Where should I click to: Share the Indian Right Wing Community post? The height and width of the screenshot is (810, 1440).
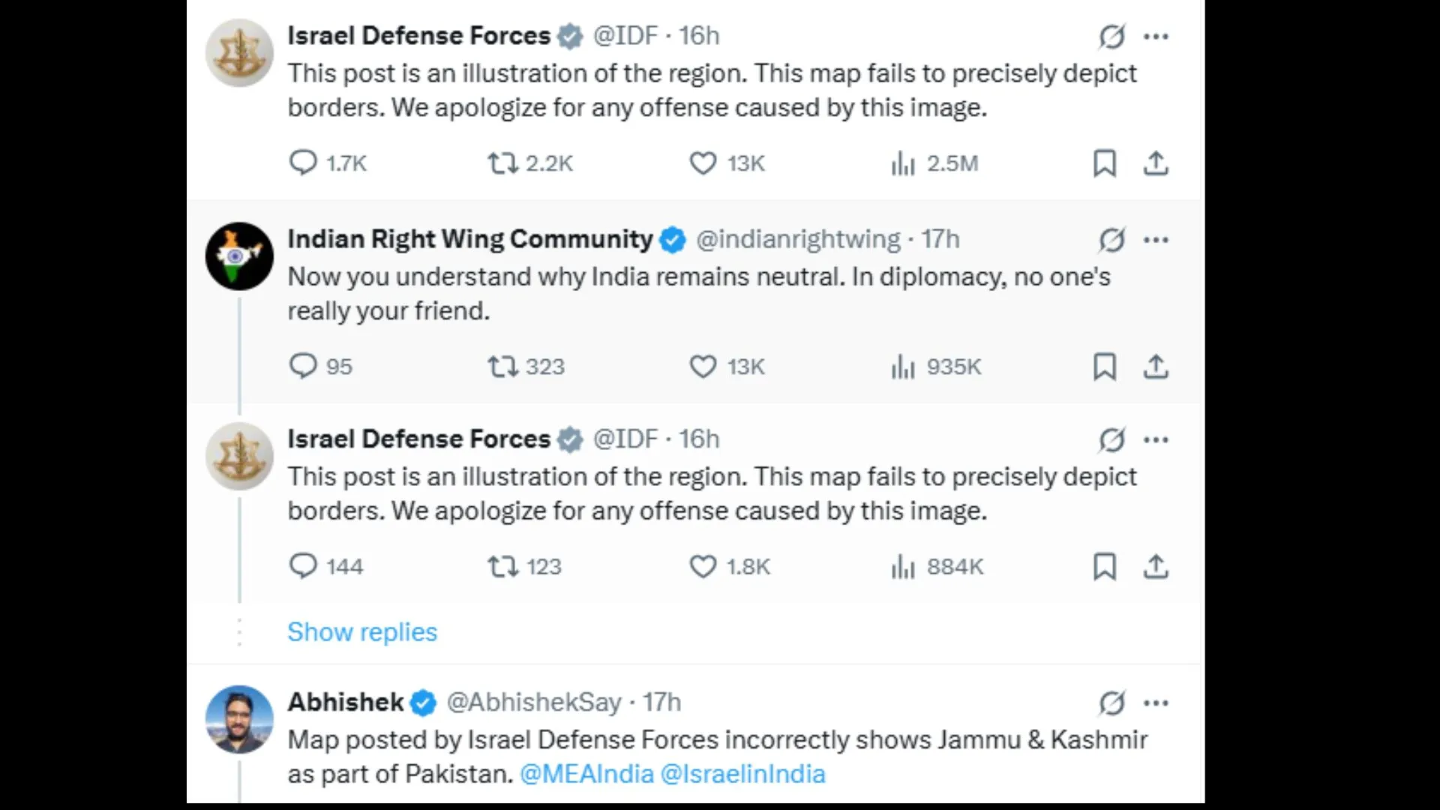[x=1156, y=367]
